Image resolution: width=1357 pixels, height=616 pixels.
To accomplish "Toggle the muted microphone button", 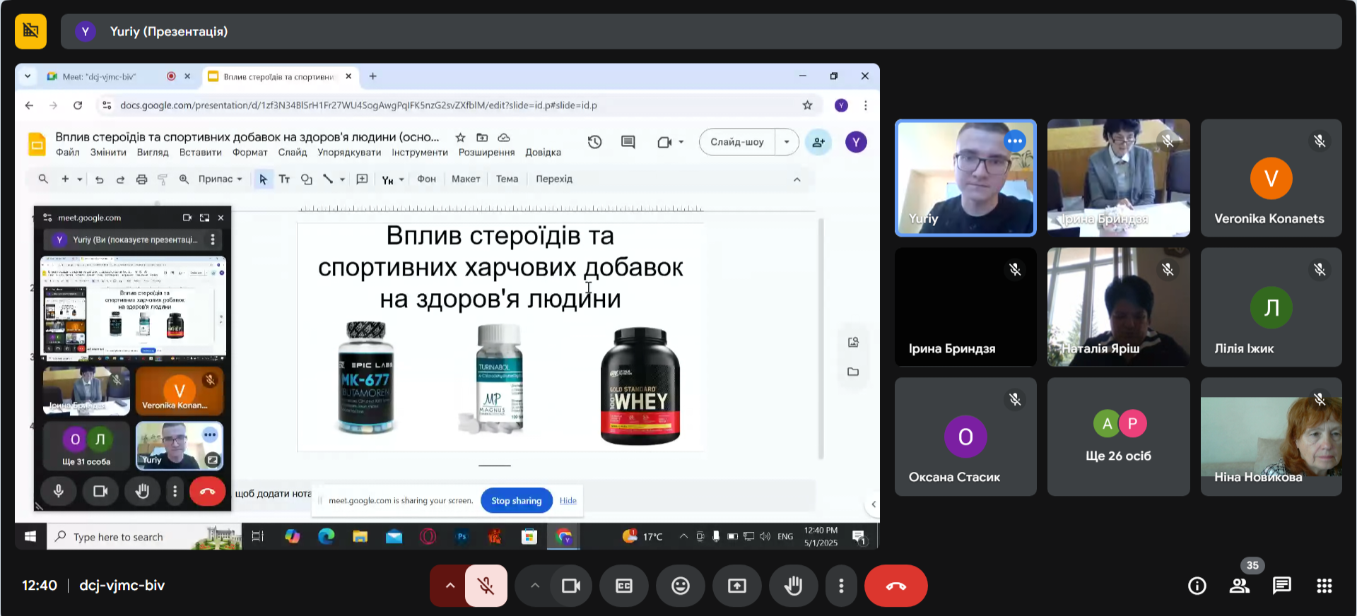I will (x=486, y=586).
